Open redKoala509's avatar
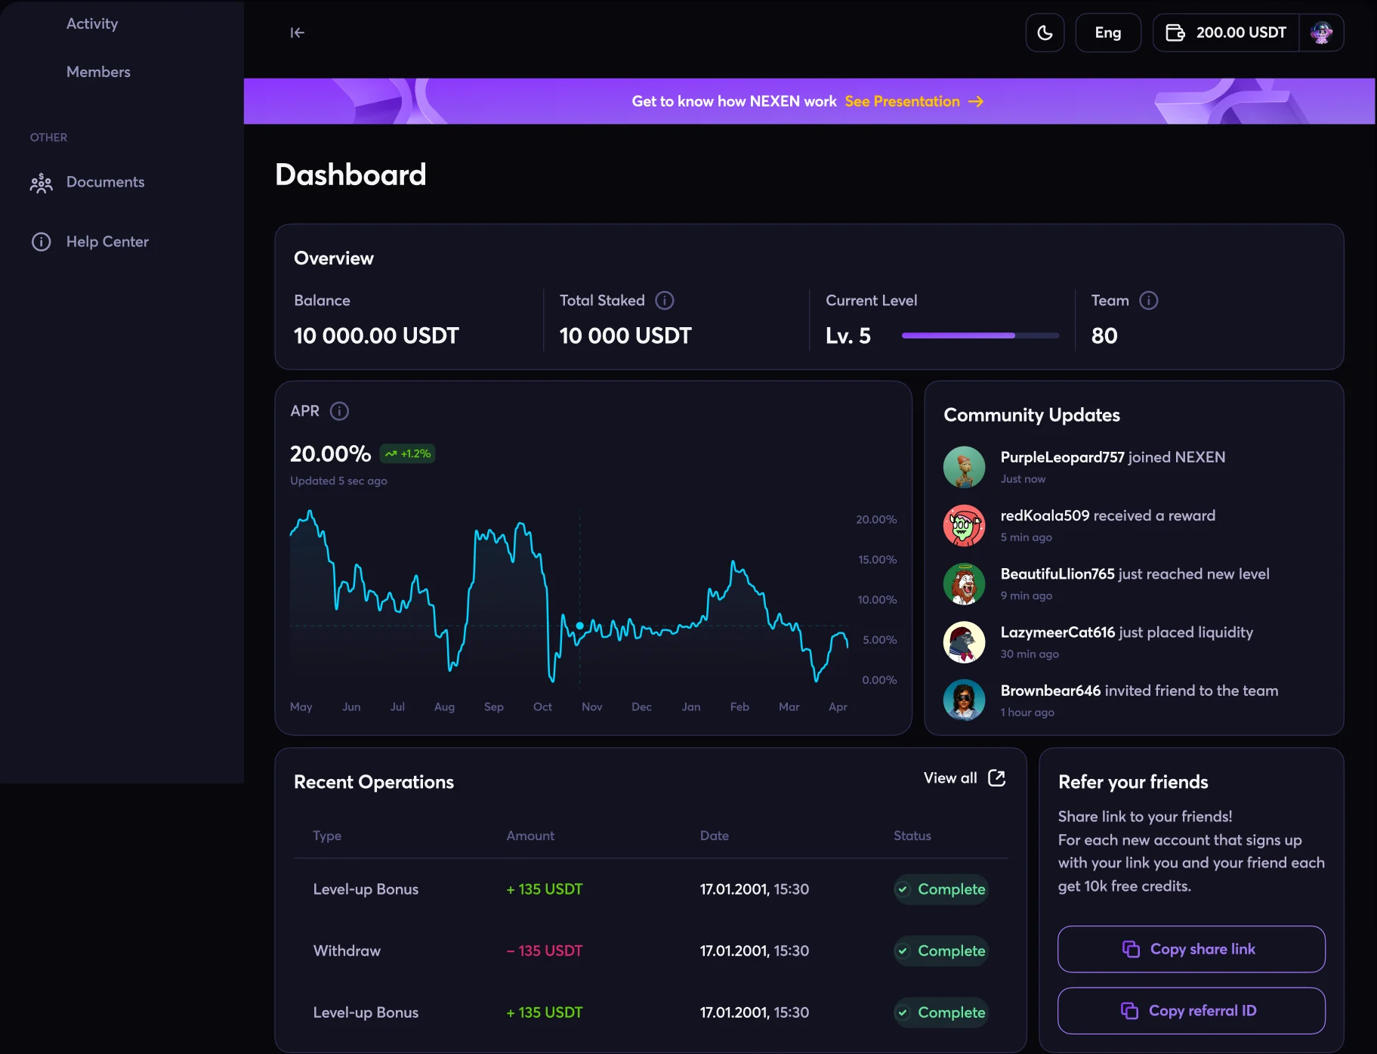The image size is (1377, 1054). [964, 525]
